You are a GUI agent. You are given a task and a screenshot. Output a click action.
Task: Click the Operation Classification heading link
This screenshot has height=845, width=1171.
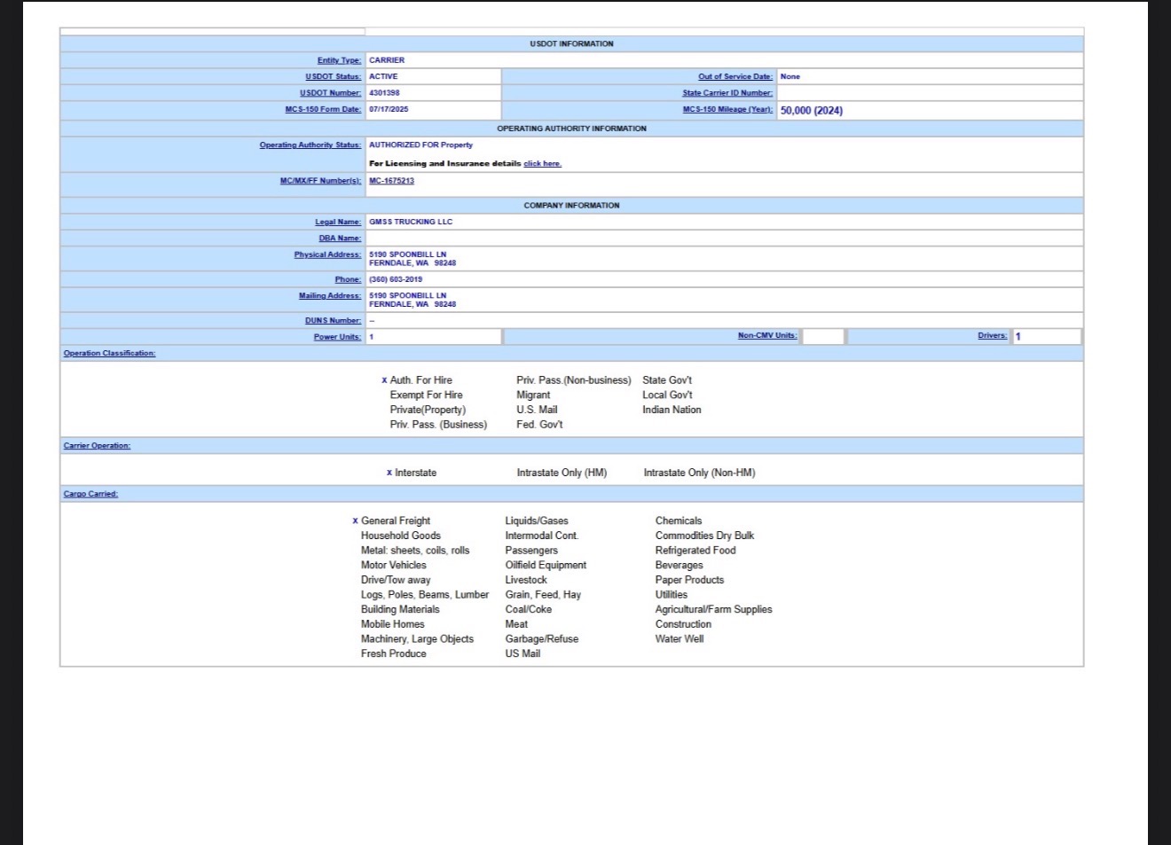click(109, 354)
